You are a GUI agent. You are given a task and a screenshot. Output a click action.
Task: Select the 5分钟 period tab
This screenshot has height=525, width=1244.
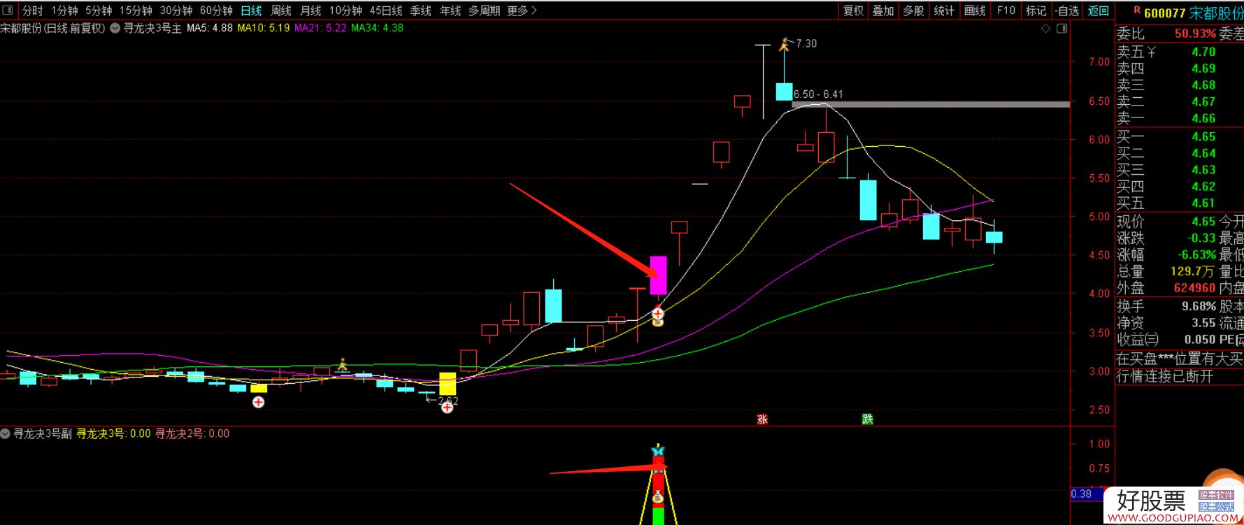coord(99,10)
